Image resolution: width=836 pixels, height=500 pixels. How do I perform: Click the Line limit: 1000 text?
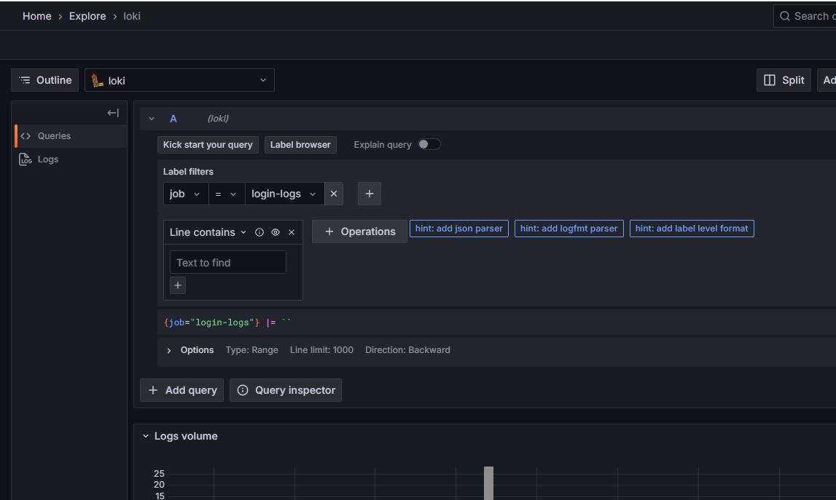point(321,350)
